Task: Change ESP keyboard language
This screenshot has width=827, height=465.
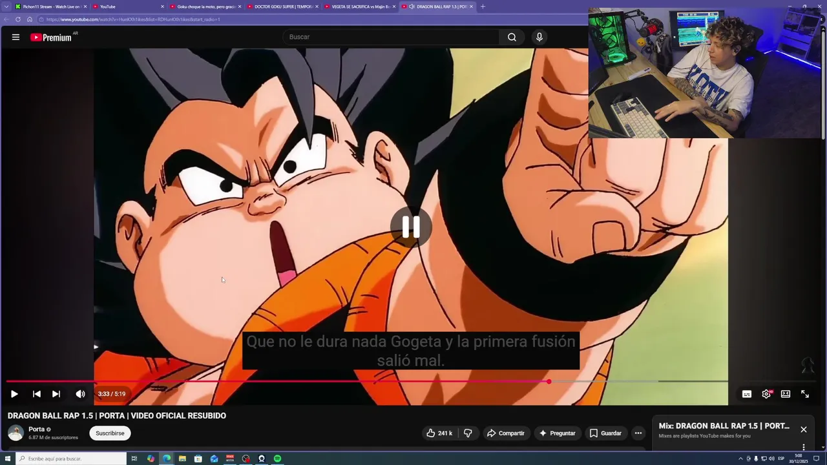Action: (x=781, y=459)
